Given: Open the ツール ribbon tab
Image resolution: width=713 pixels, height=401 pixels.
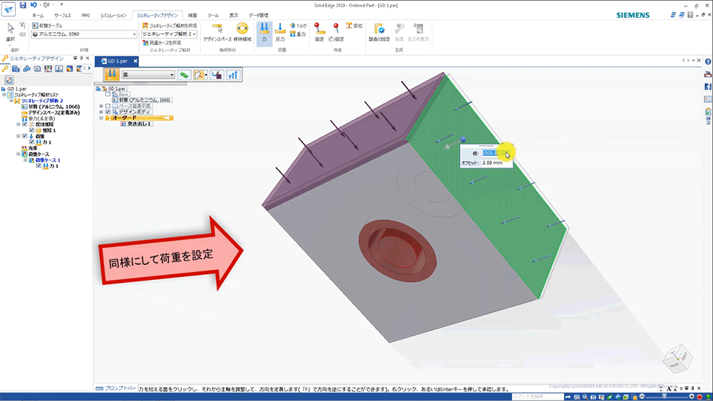Looking at the screenshot, I should [x=213, y=16].
